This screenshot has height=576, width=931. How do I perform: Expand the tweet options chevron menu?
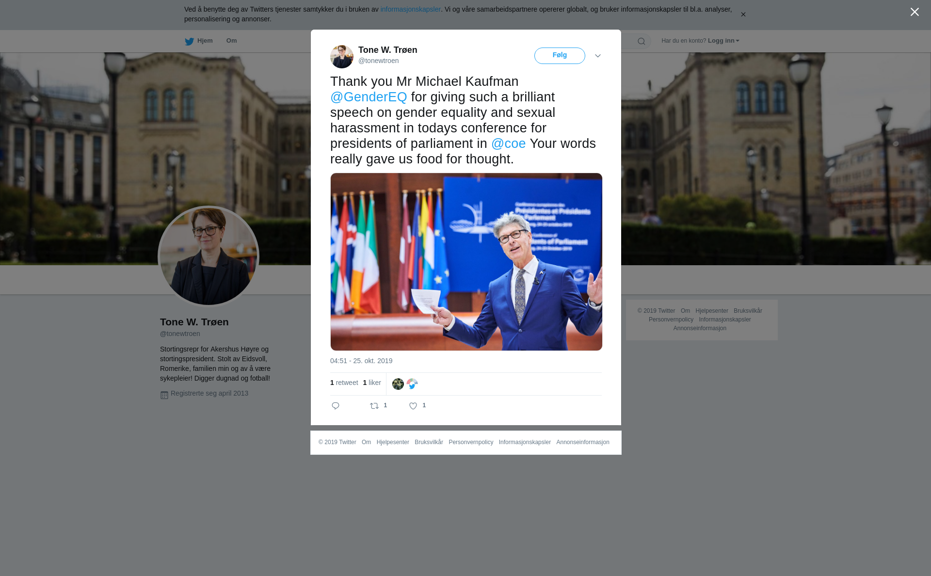click(x=598, y=56)
